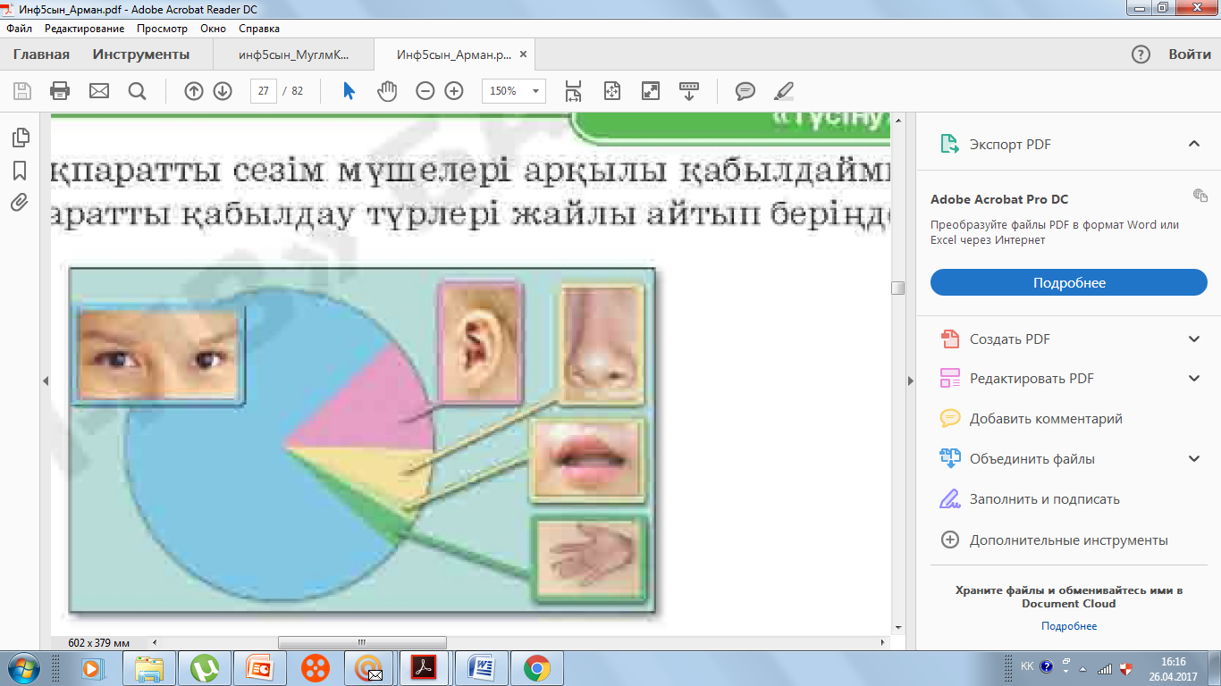The width and height of the screenshot is (1221, 686).
Task: Open the Windows Start button
Action: [23, 667]
